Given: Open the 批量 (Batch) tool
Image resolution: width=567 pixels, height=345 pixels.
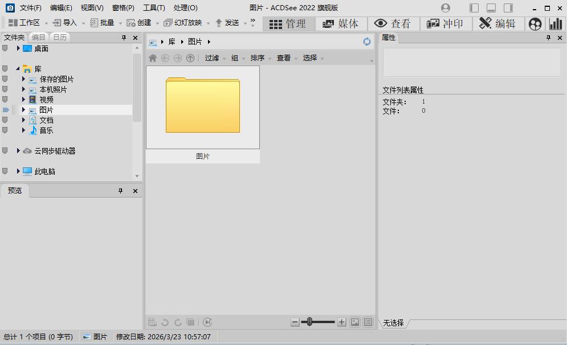Looking at the screenshot, I should click(x=106, y=23).
